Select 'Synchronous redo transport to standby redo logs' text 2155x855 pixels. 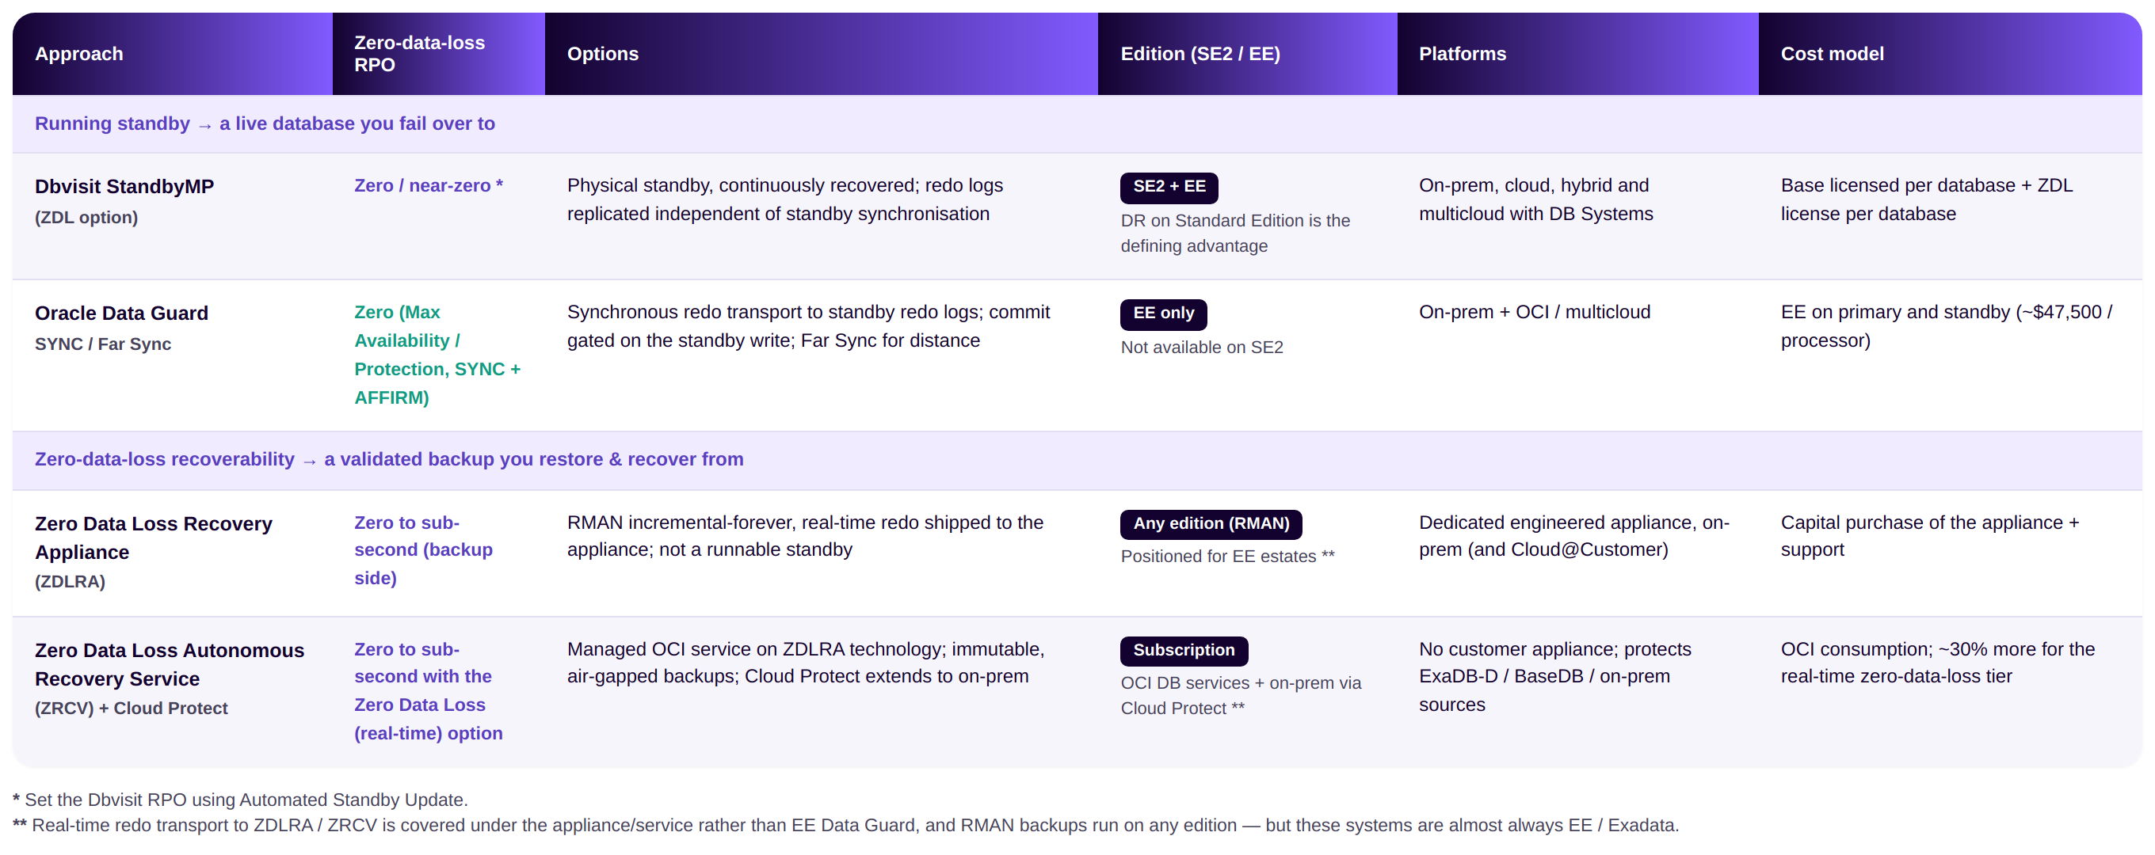point(808,327)
